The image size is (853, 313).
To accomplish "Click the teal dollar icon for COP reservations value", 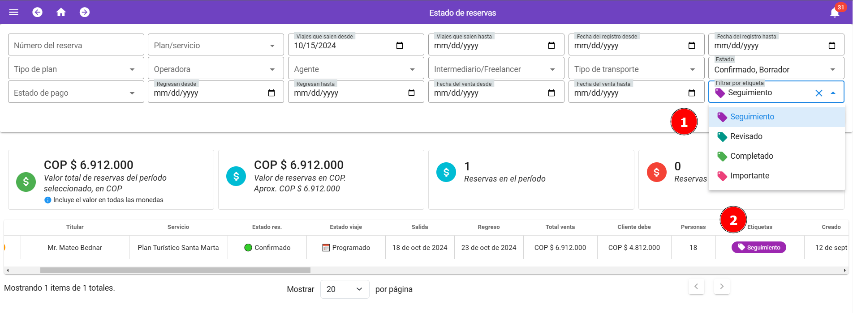I will (236, 176).
